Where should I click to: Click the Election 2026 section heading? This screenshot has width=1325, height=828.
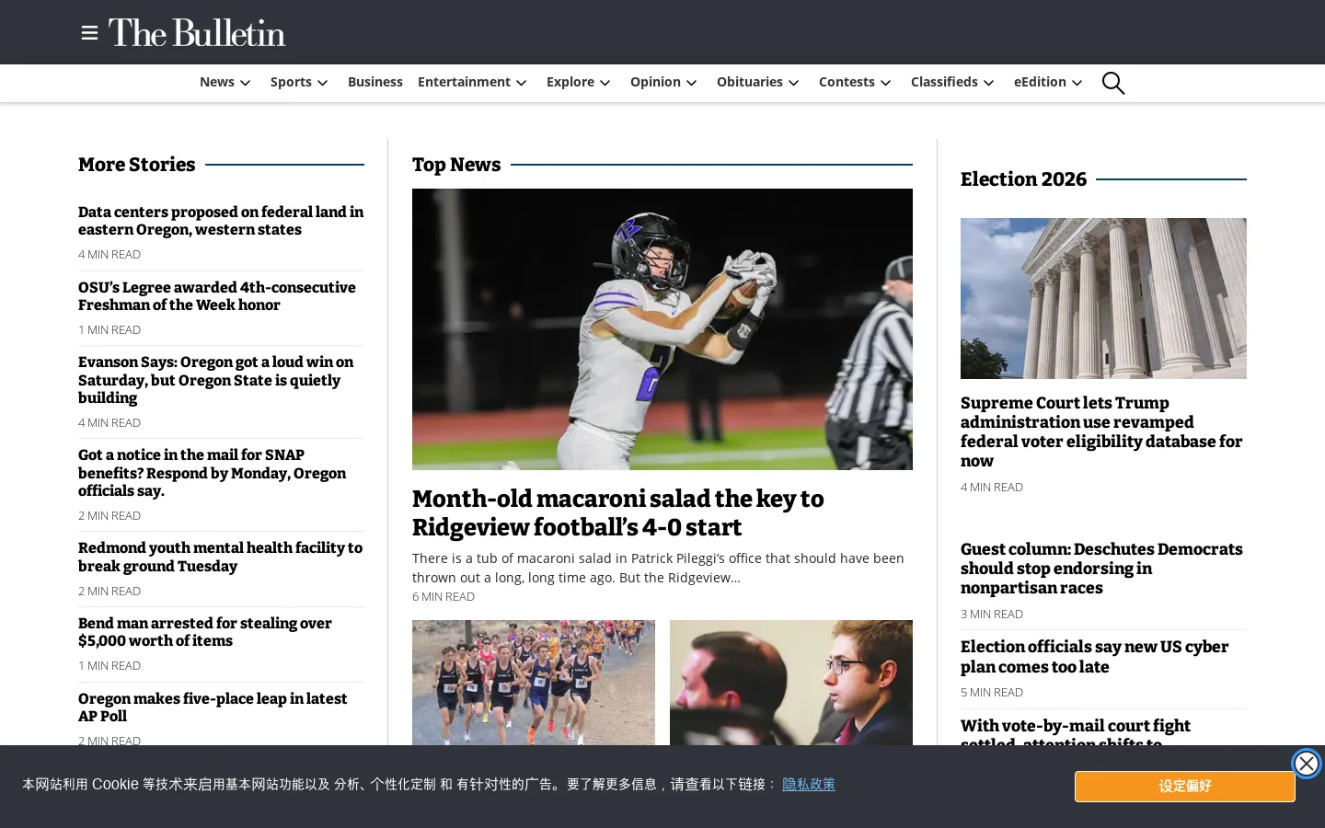(x=1023, y=179)
